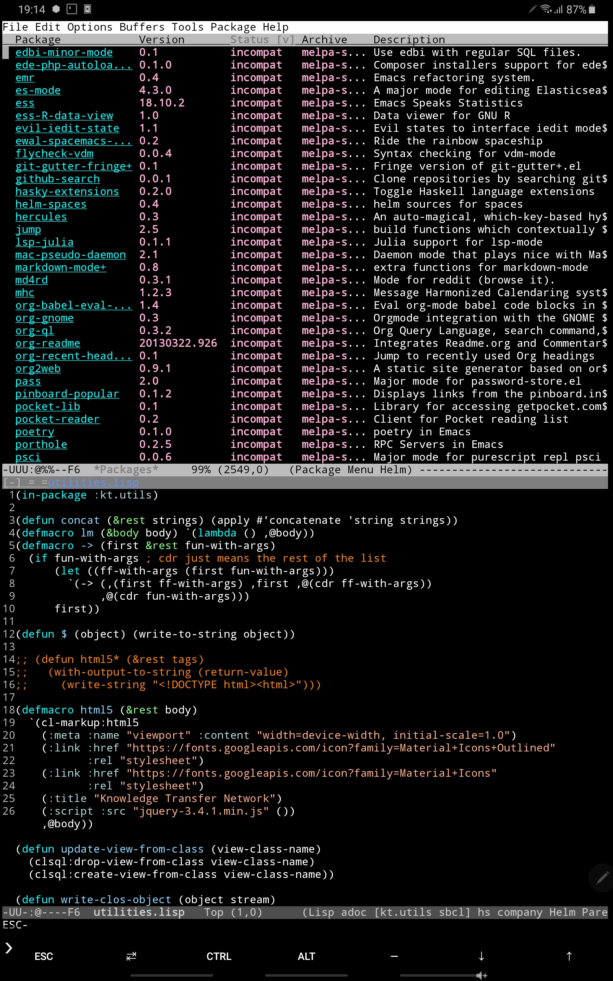Tap the Wi-Fi signal icon in status bar

(546, 9)
